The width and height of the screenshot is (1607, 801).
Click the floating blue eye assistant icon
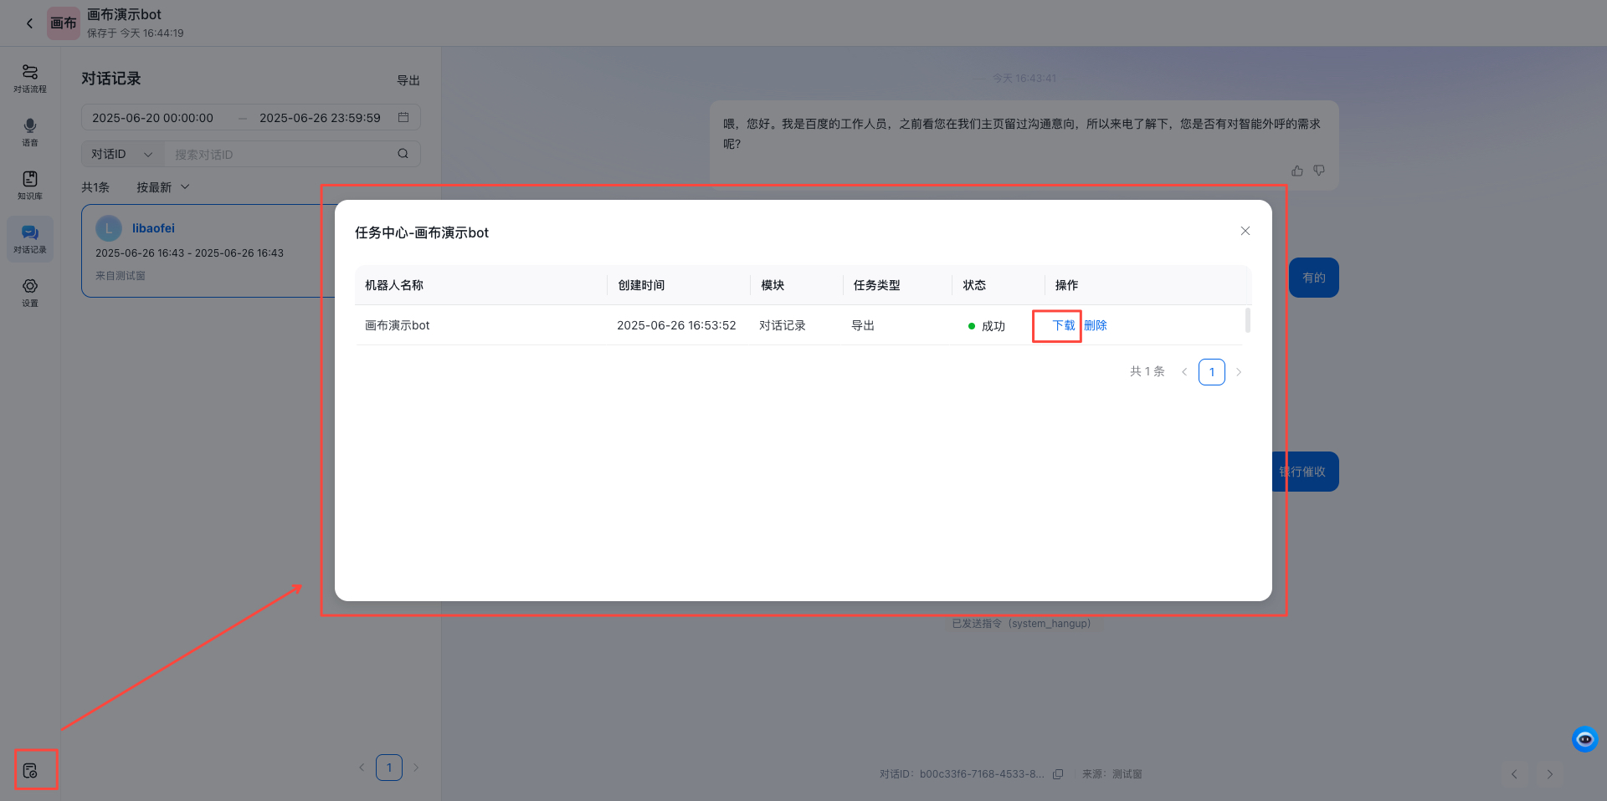click(1584, 739)
